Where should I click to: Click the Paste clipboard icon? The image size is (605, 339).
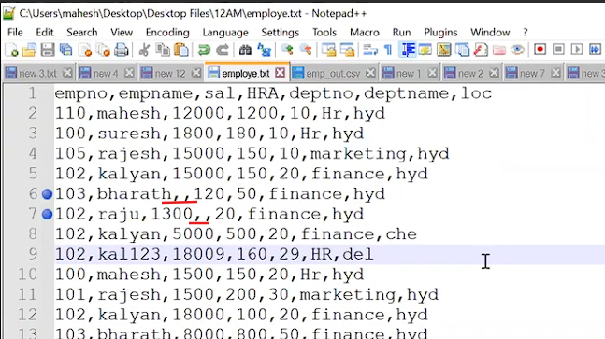[181, 49]
